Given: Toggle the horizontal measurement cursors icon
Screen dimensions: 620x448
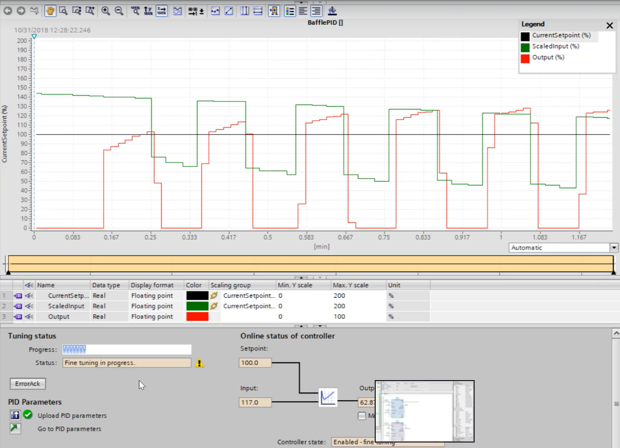Looking at the screenshot, I should [x=258, y=10].
